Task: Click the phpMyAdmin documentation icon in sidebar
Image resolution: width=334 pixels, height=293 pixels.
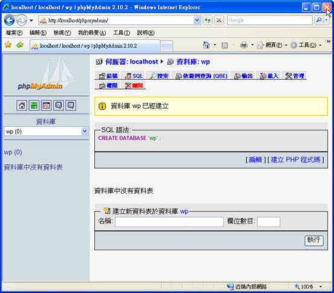Action: coord(59,105)
